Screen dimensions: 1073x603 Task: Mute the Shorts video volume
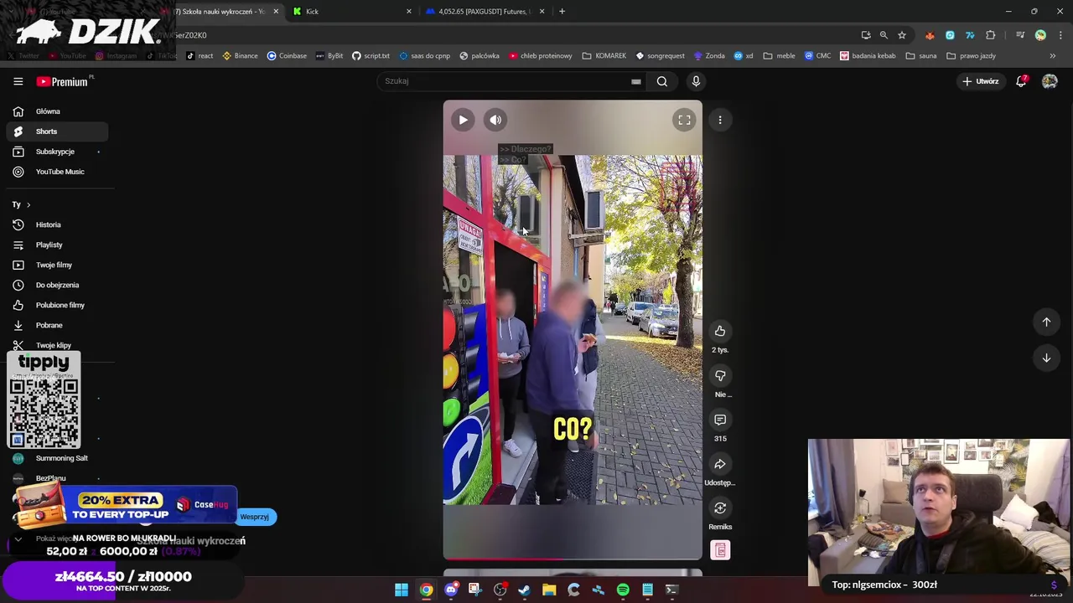point(495,120)
